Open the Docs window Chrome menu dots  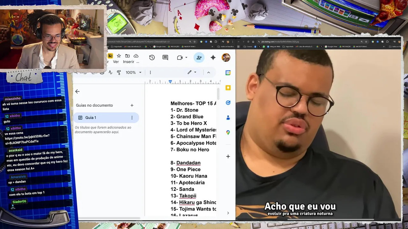point(233,42)
